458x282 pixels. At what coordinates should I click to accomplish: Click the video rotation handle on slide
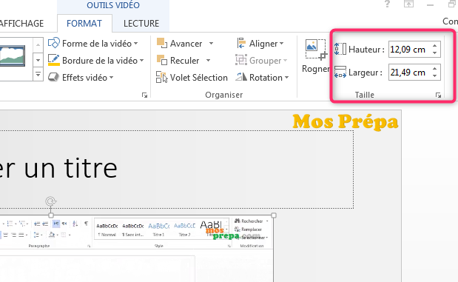point(51,201)
